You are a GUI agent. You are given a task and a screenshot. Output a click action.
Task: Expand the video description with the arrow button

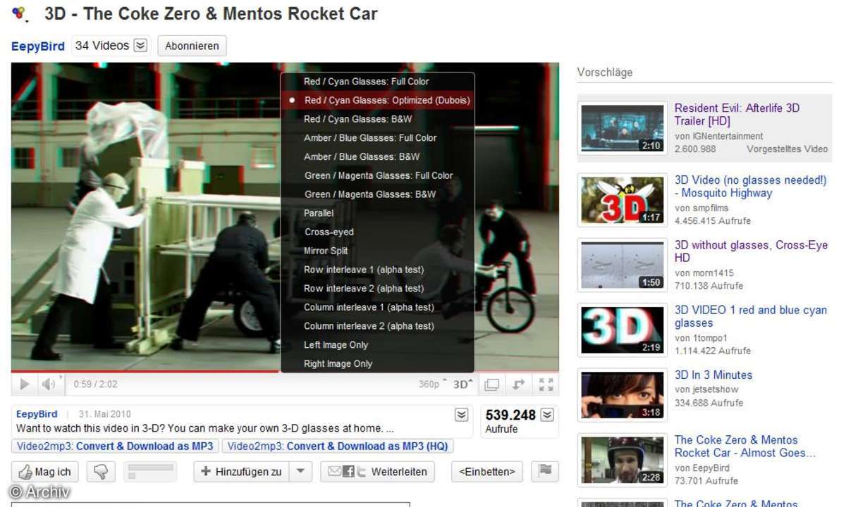click(x=461, y=414)
